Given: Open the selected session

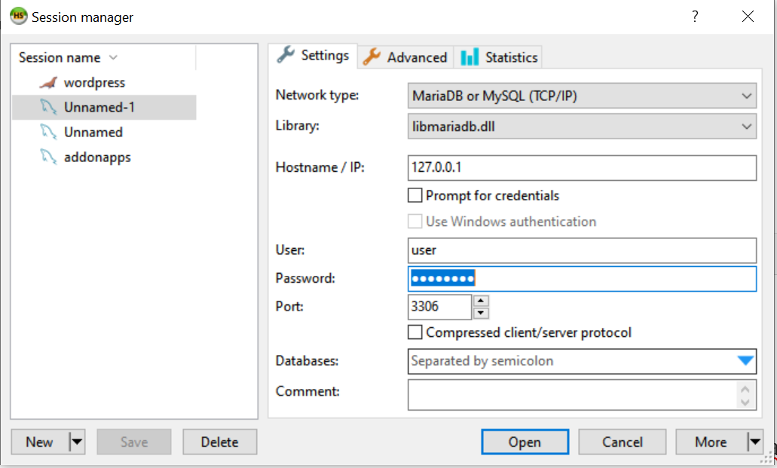Looking at the screenshot, I should point(525,442).
